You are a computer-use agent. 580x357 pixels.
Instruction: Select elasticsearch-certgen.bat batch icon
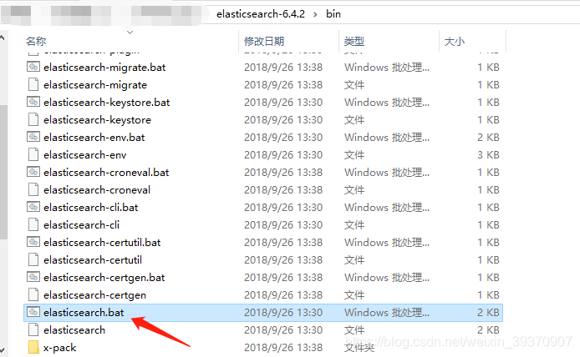click(33, 277)
